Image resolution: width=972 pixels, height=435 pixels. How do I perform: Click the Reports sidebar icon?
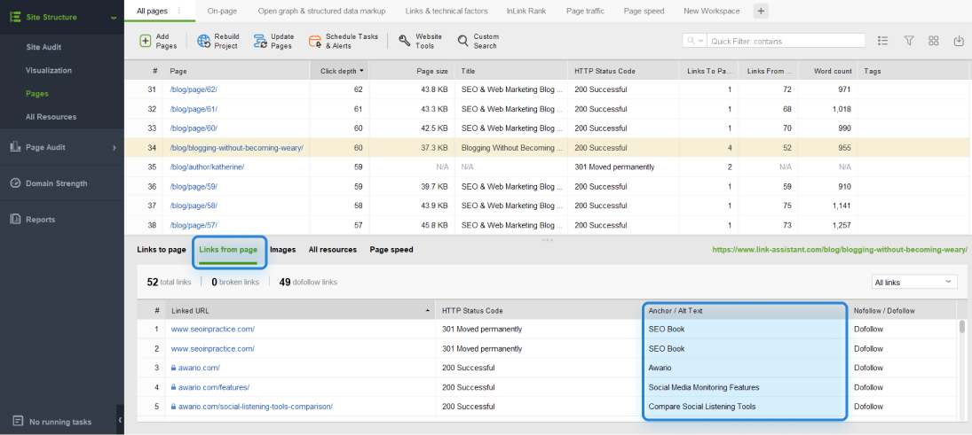pyautogui.click(x=15, y=219)
